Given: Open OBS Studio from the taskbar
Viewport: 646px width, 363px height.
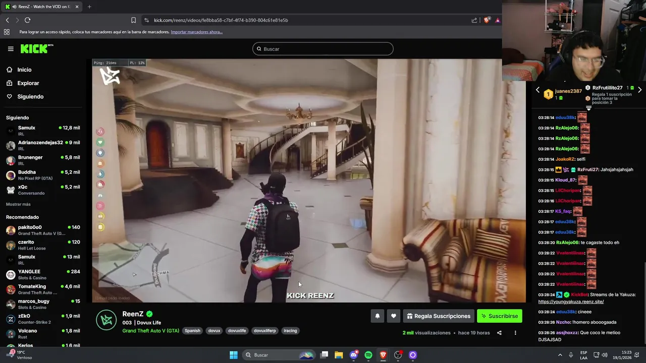Looking at the screenshot, I should tap(398, 355).
